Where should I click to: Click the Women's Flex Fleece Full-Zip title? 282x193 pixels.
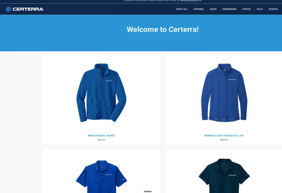pos(224,136)
